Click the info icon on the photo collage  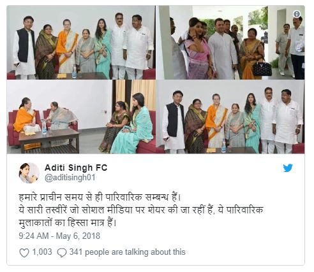click(x=296, y=14)
